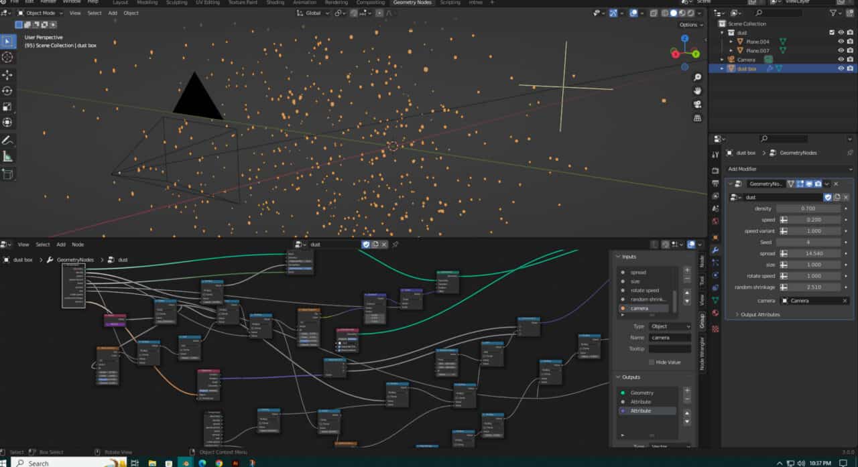
Task: Pin the node editor node tree
Action: [x=395, y=245]
